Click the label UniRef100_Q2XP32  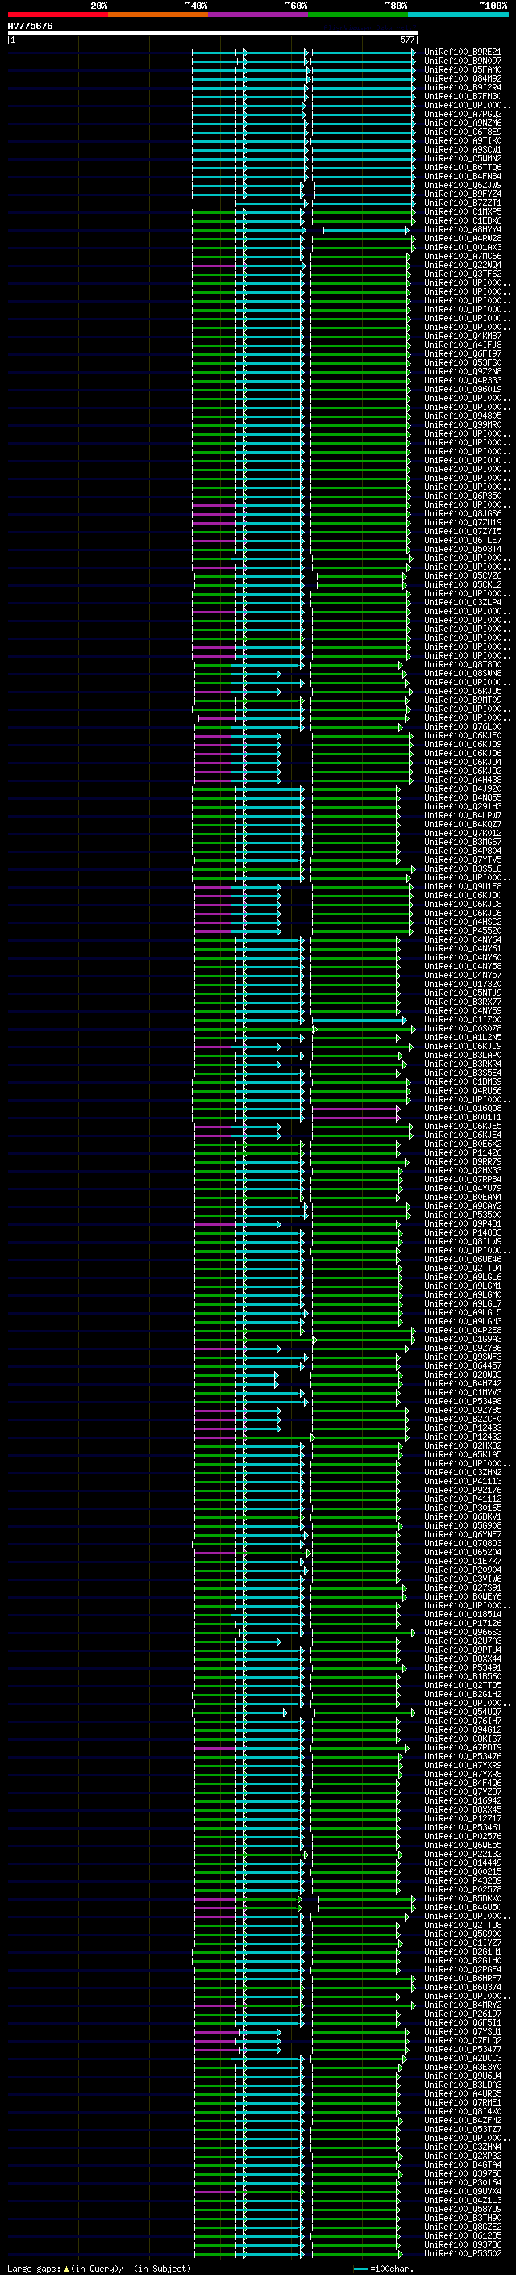tap(463, 2155)
